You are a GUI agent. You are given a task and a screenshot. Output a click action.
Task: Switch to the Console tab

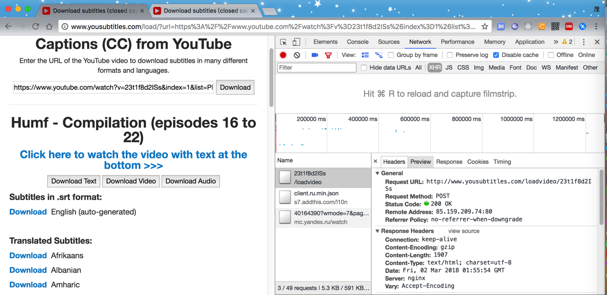coord(357,42)
